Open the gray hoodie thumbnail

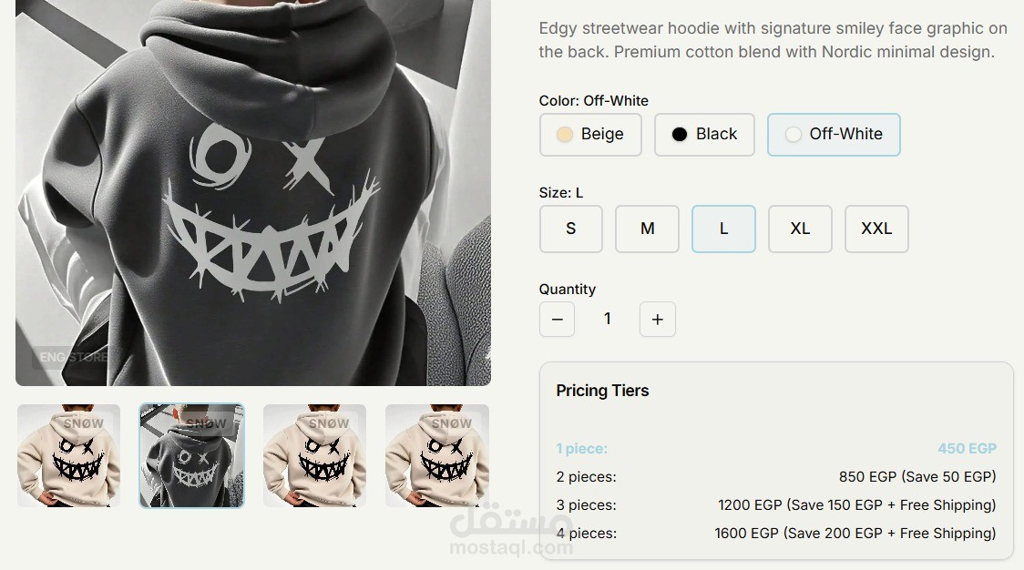point(192,456)
